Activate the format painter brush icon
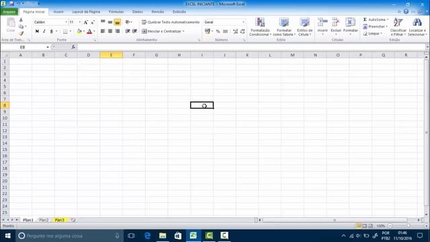430x242 pixels. point(21,33)
